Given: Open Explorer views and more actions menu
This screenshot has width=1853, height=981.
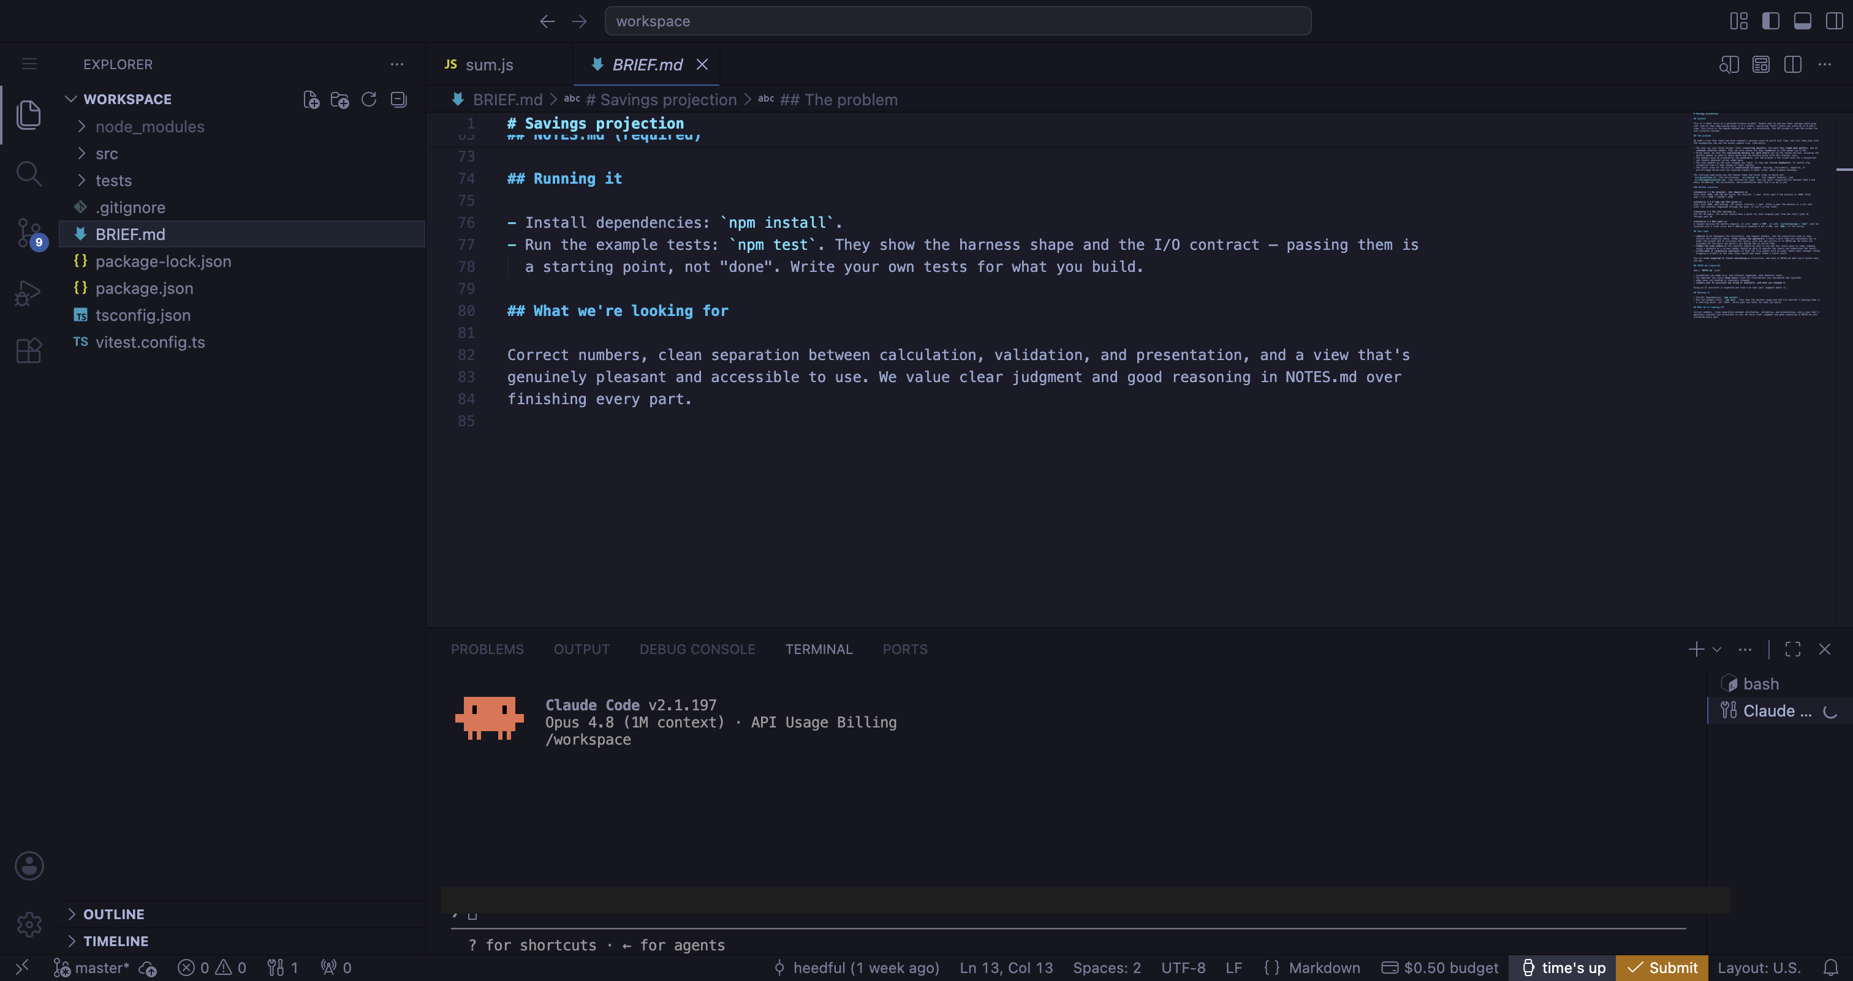Looking at the screenshot, I should pos(397,64).
